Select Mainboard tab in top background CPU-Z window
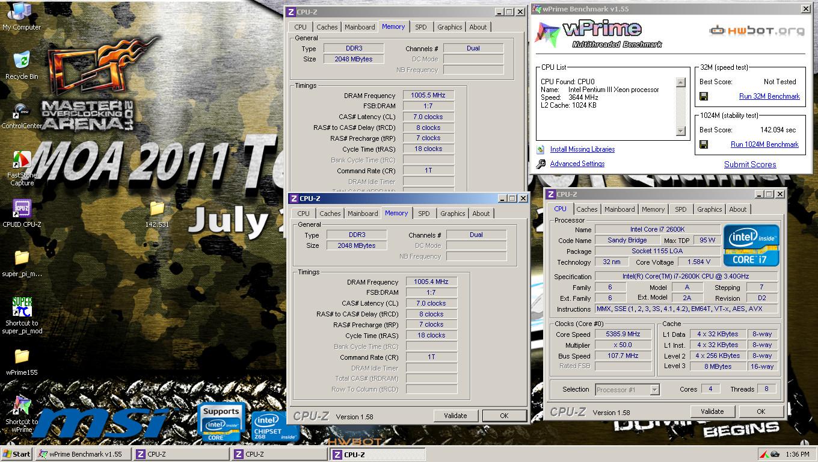Screen dimensions: 818x462 pos(360,27)
